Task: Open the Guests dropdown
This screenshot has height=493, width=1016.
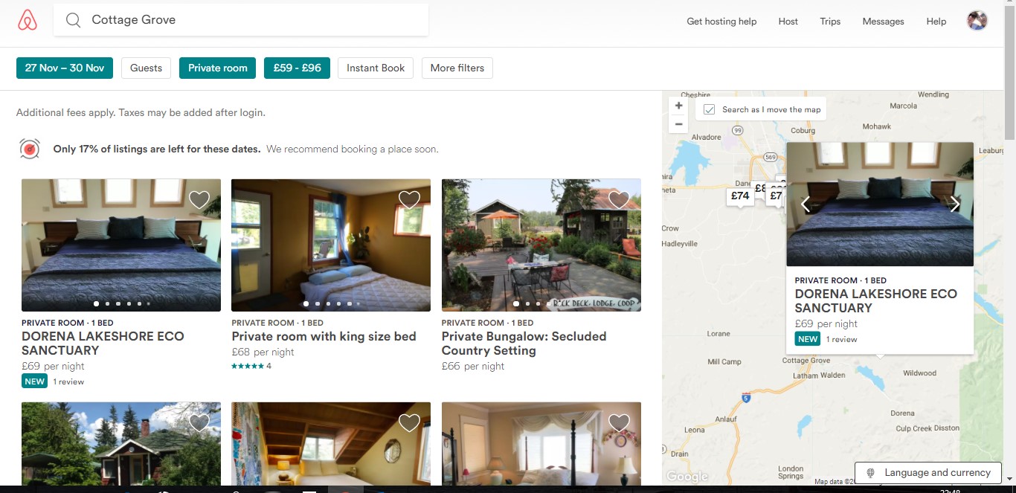Action: point(146,68)
